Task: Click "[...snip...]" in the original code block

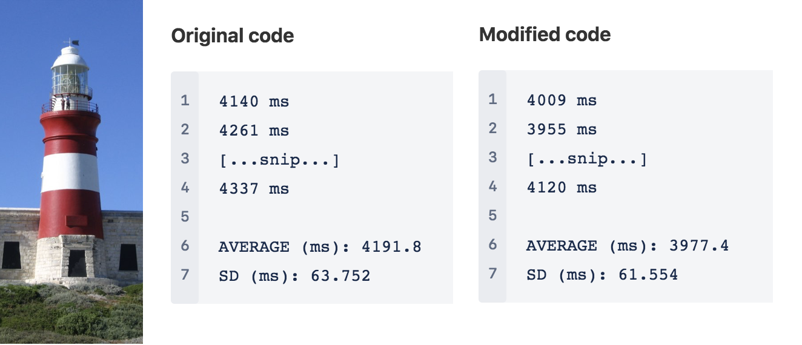Action: 279,160
